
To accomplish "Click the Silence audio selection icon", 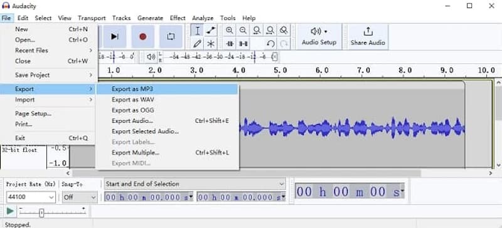I will [x=243, y=43].
